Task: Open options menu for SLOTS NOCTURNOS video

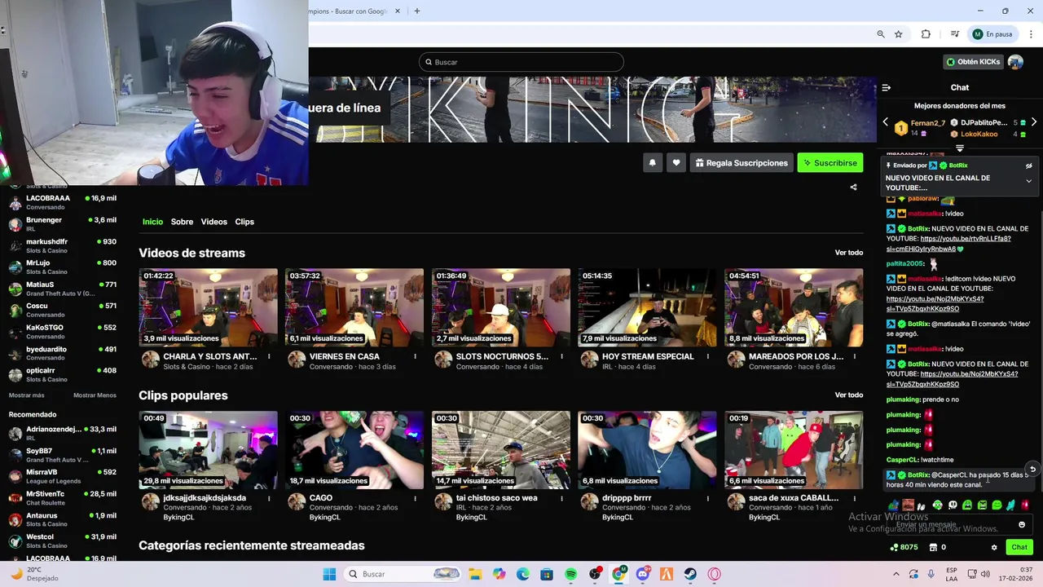Action: click(x=561, y=356)
